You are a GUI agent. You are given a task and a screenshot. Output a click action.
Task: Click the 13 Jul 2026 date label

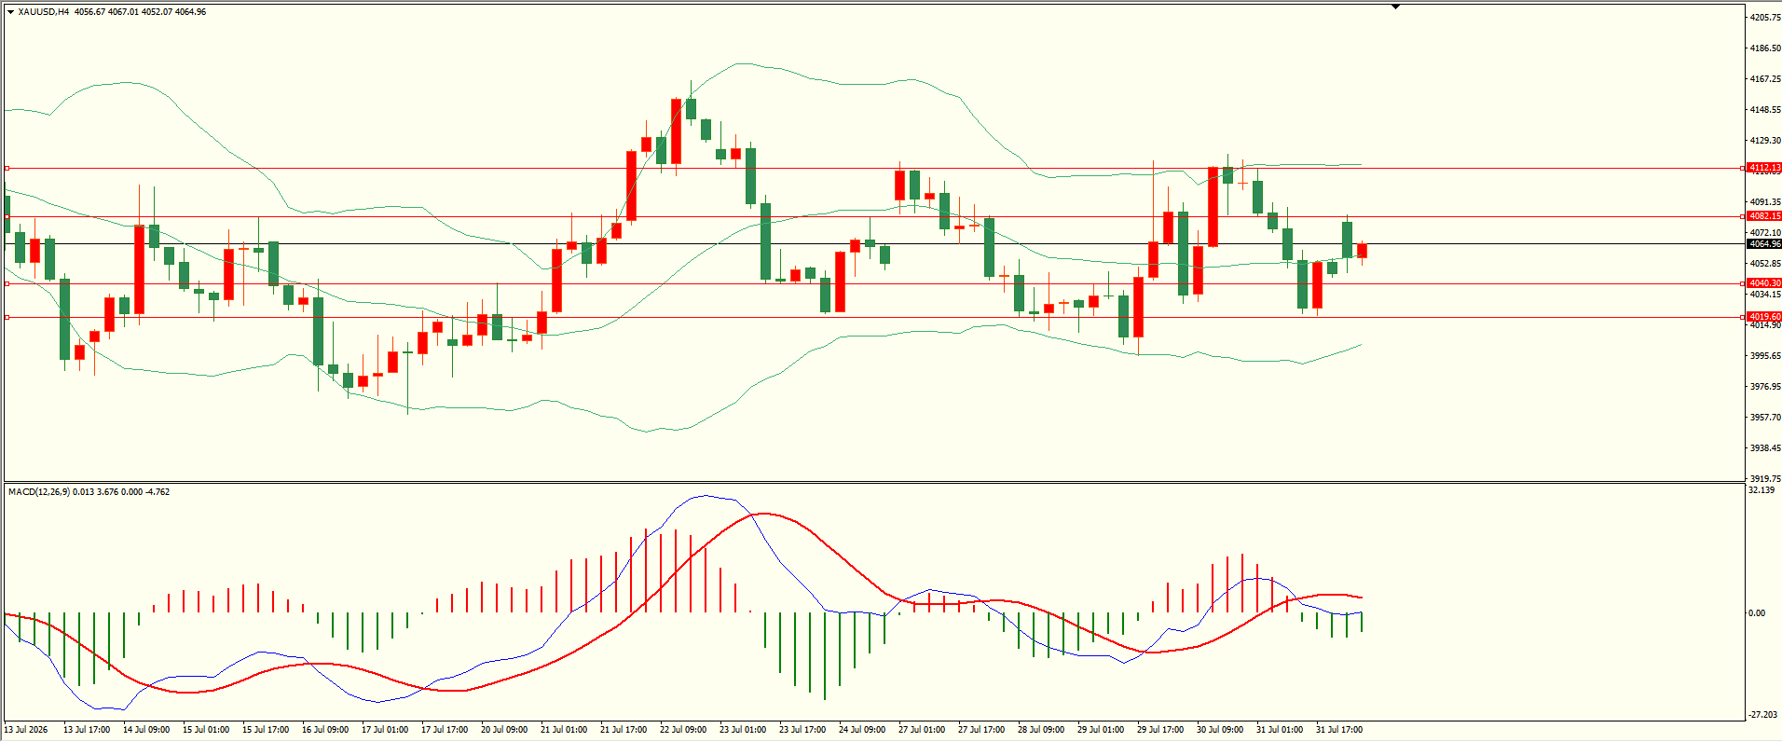26,730
